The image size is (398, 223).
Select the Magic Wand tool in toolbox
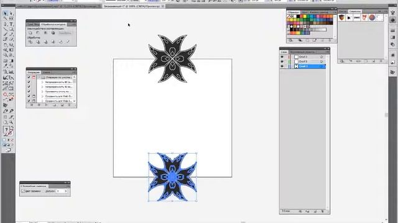pyautogui.click(x=6, y=19)
